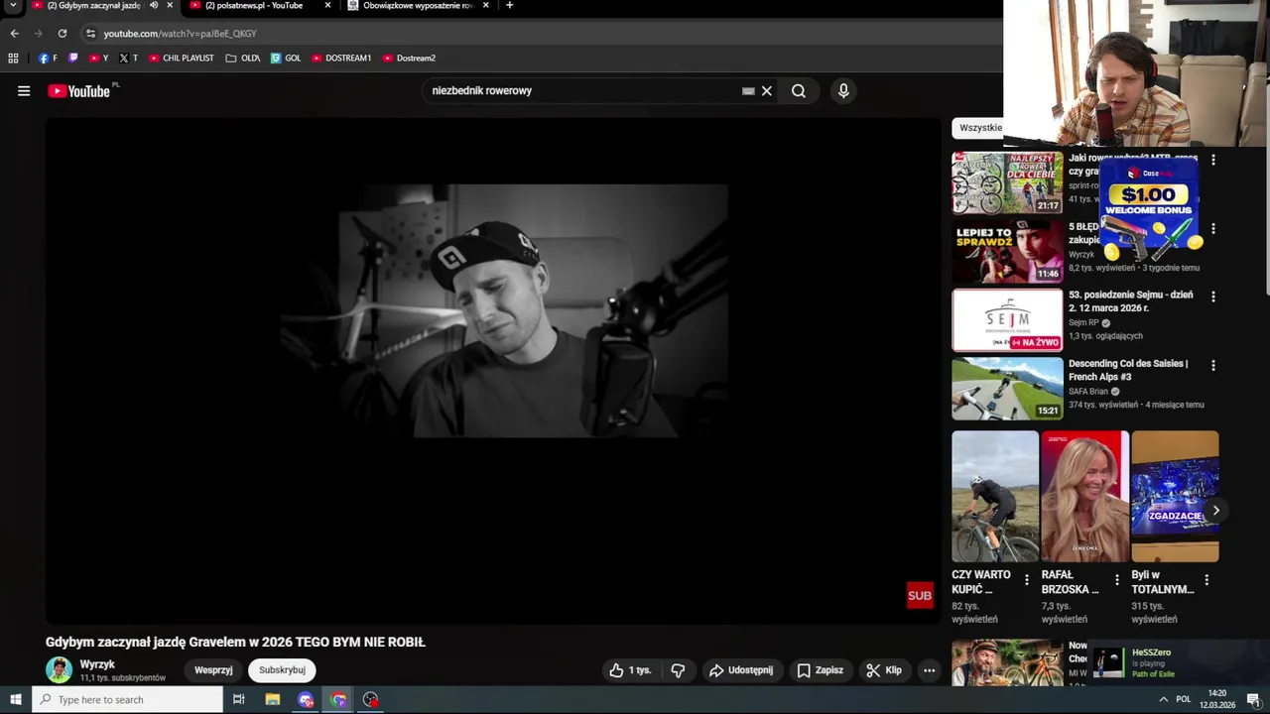Like the video with thumbs up
This screenshot has height=714, width=1270.
631,670
